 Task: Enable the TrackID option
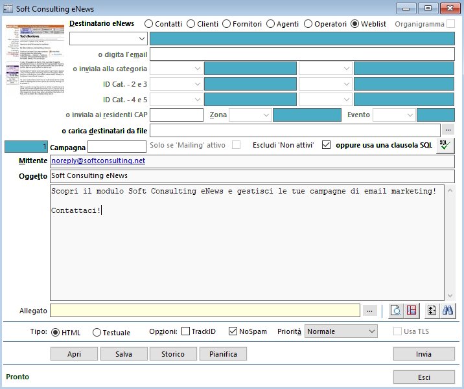click(185, 331)
